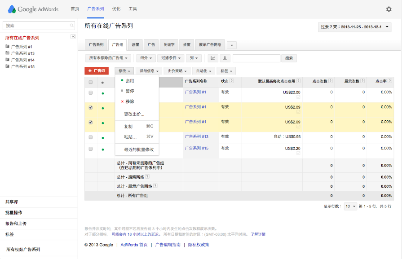Click the table search input field

[x=256, y=58]
